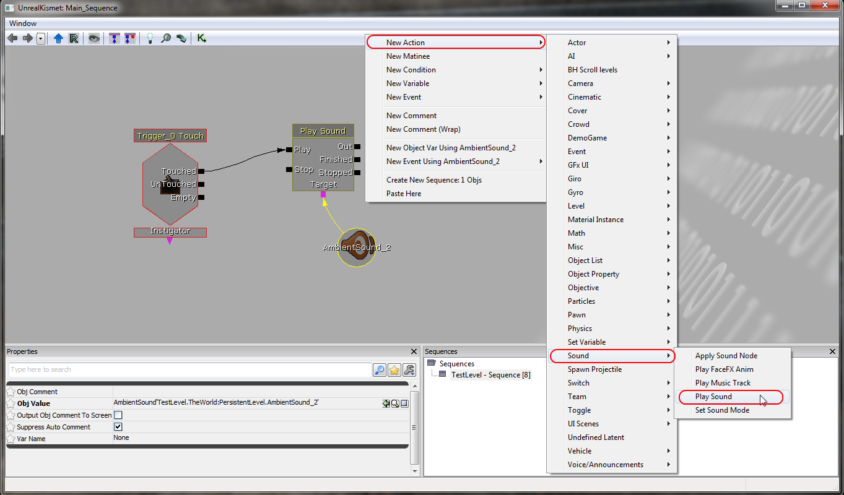Expand the Camera action category
Viewport: 844px width, 495px height.
click(x=612, y=83)
